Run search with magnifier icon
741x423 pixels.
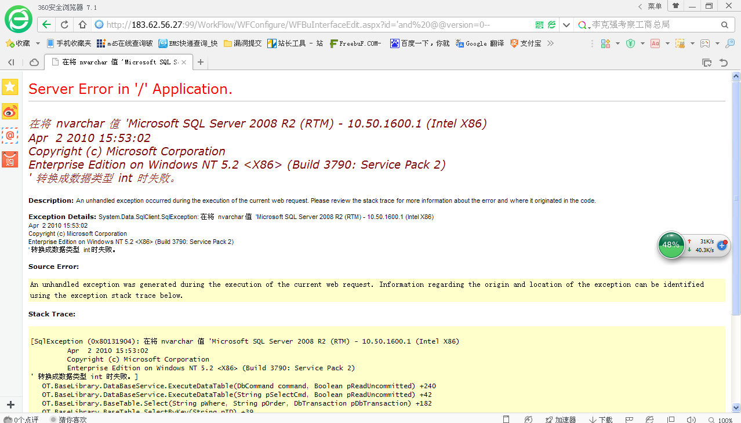point(724,25)
